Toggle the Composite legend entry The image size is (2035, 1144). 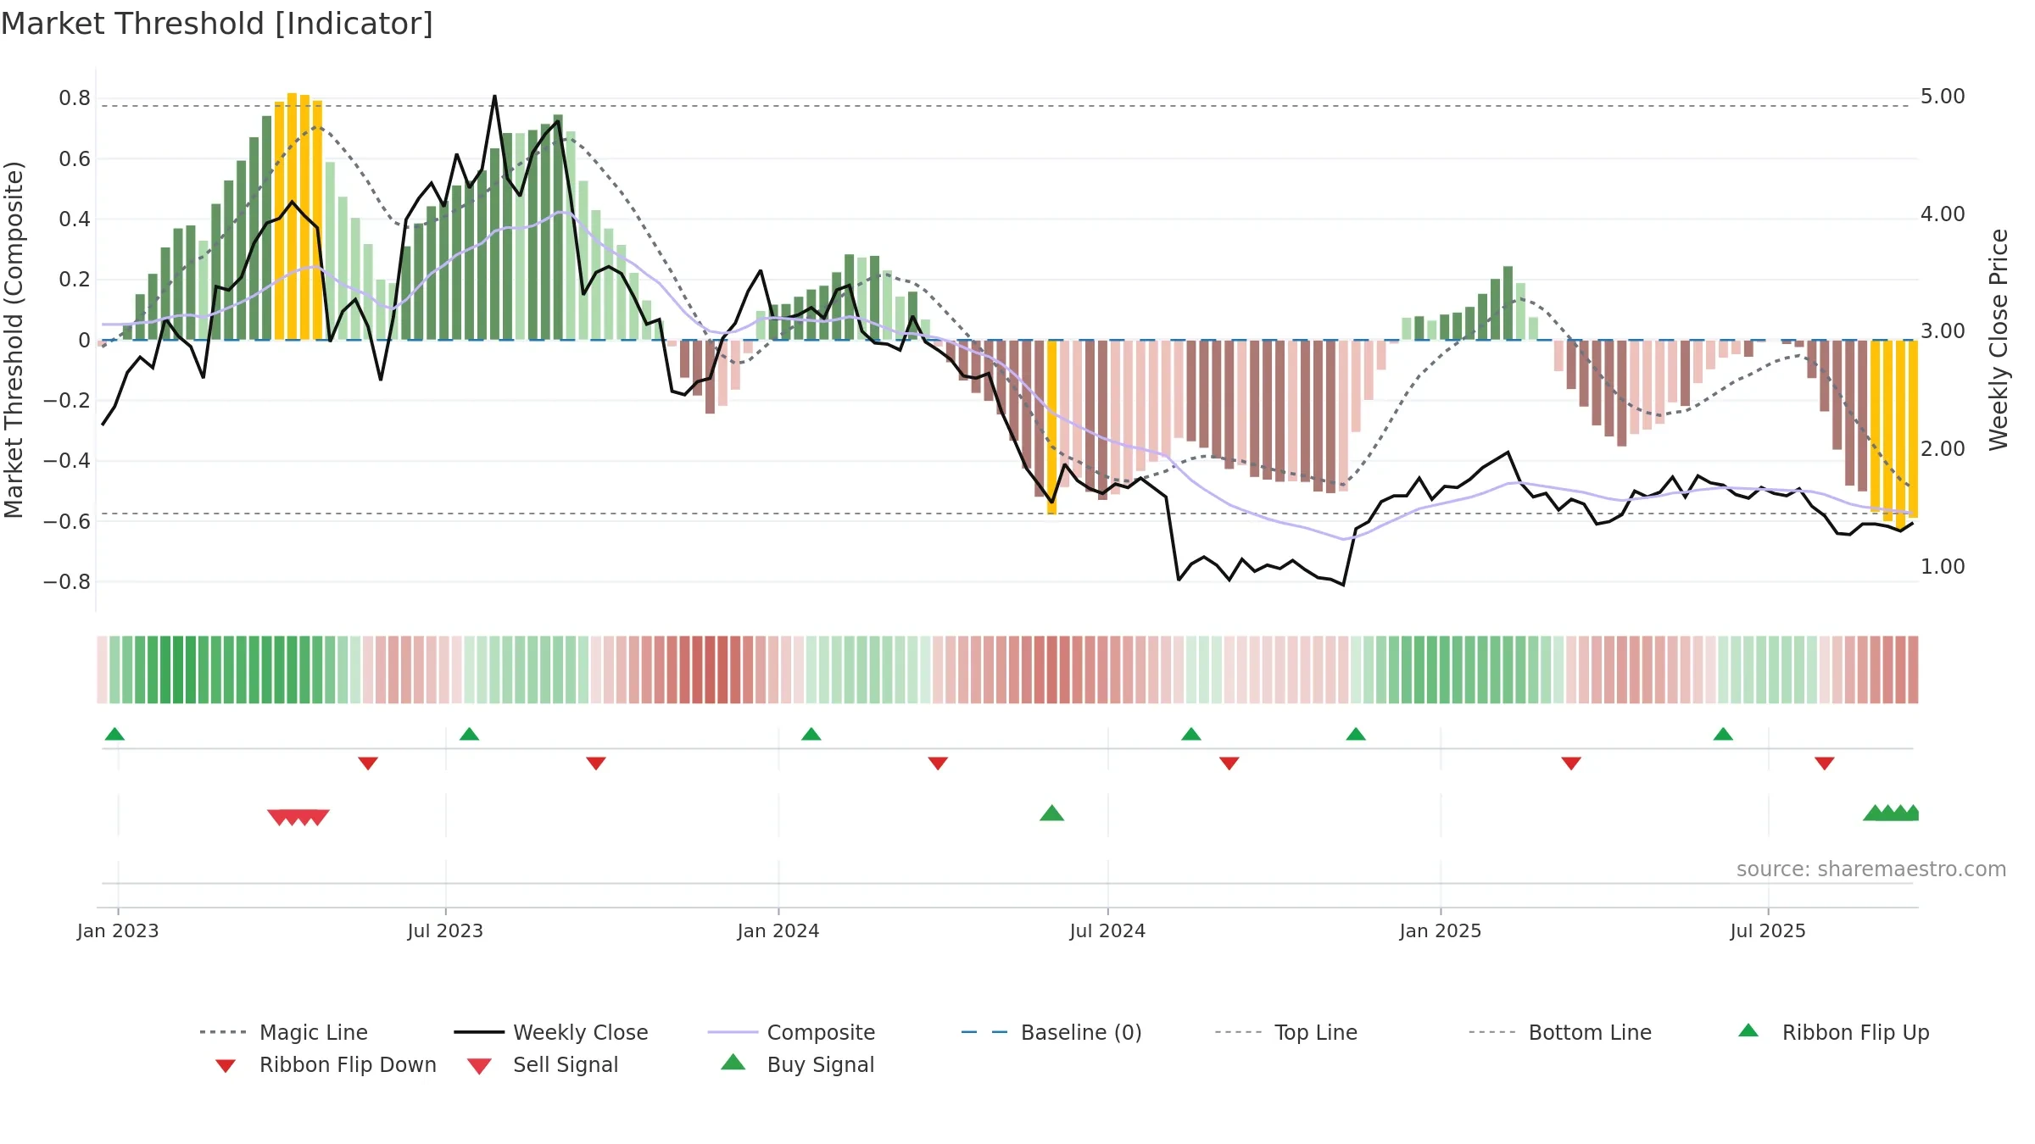point(790,1032)
